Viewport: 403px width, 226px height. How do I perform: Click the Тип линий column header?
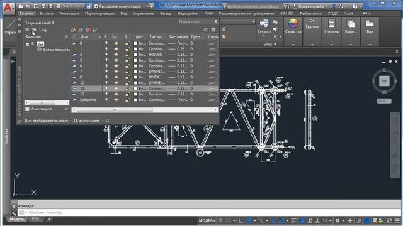[x=157, y=37]
